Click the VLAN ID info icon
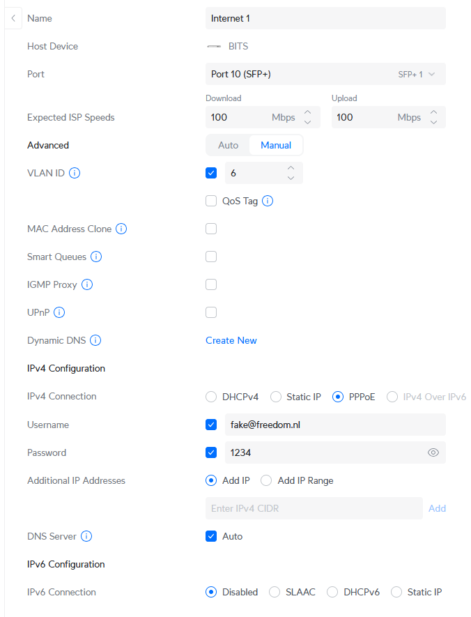Image resolution: width=471 pixels, height=617 pixels. pos(75,173)
